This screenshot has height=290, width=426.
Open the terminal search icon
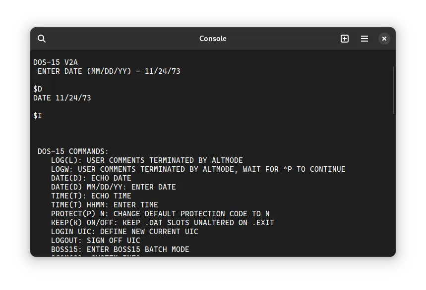[42, 39]
